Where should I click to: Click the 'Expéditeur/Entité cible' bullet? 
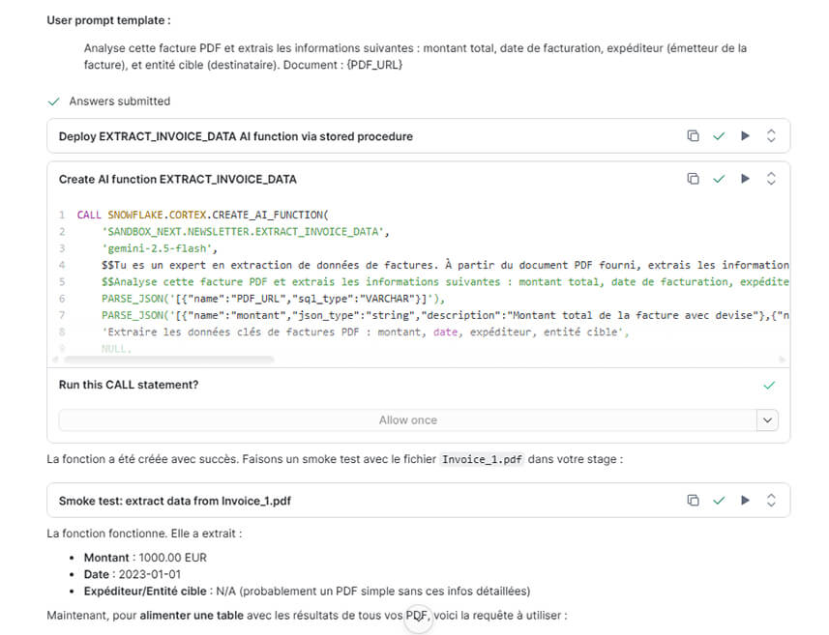point(308,591)
